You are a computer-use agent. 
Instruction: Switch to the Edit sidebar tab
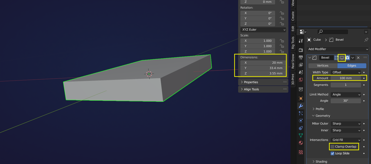tap(293, 29)
